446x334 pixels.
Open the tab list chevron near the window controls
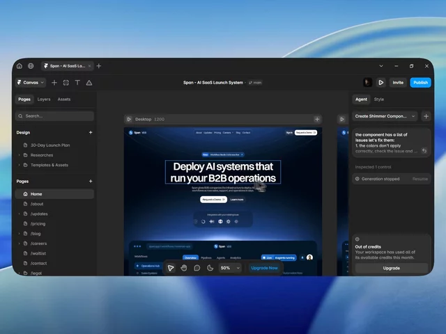(381, 66)
